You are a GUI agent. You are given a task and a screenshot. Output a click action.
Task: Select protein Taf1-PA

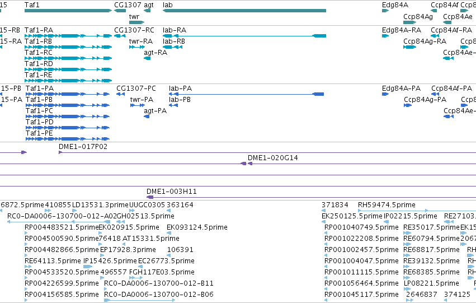(x=40, y=88)
